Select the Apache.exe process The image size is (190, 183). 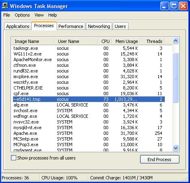click(x=89, y=133)
